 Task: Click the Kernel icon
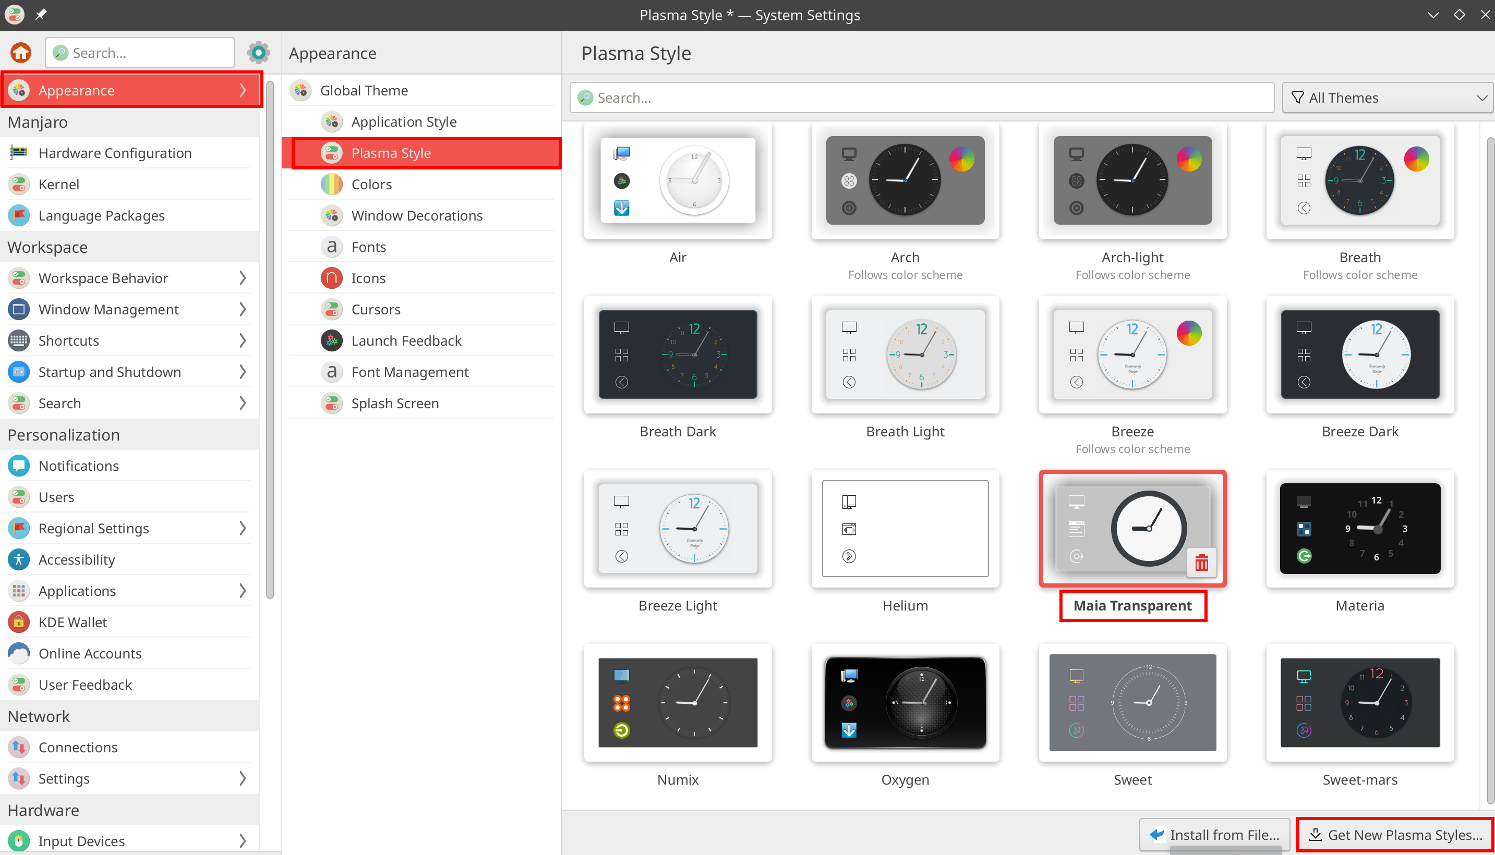[19, 184]
